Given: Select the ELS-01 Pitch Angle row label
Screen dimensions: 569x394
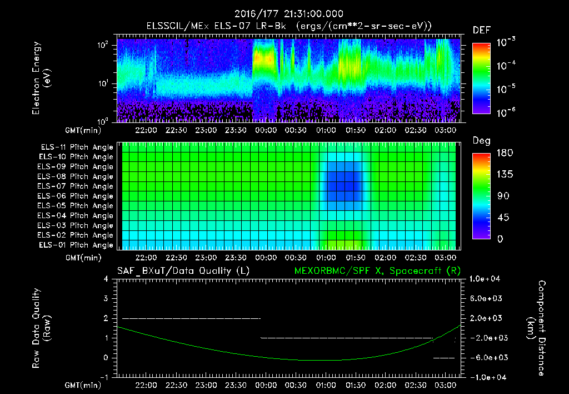Looking at the screenshot, I should tap(76, 245).
